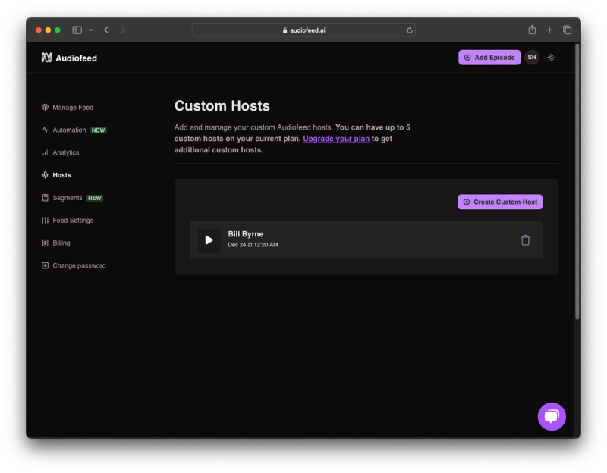Click the NEW badge beside Automation

pos(99,130)
